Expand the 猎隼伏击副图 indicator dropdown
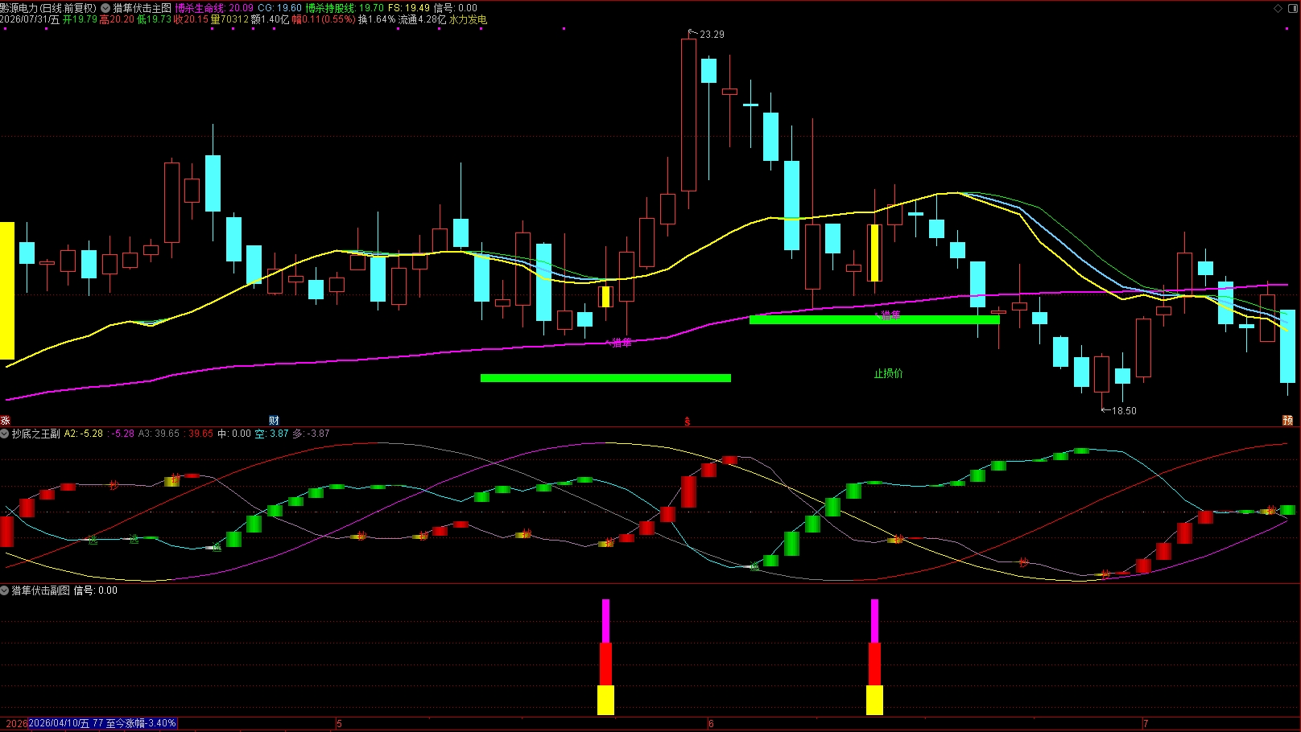1301x732 pixels. click(x=5, y=590)
